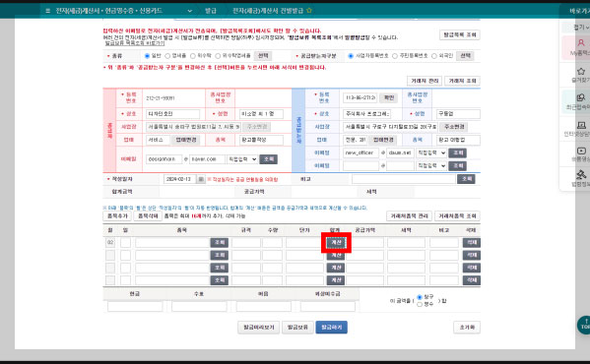590x364 pixels.
Task: Focus the 수표 amount input field
Action: pyautogui.click(x=199, y=307)
